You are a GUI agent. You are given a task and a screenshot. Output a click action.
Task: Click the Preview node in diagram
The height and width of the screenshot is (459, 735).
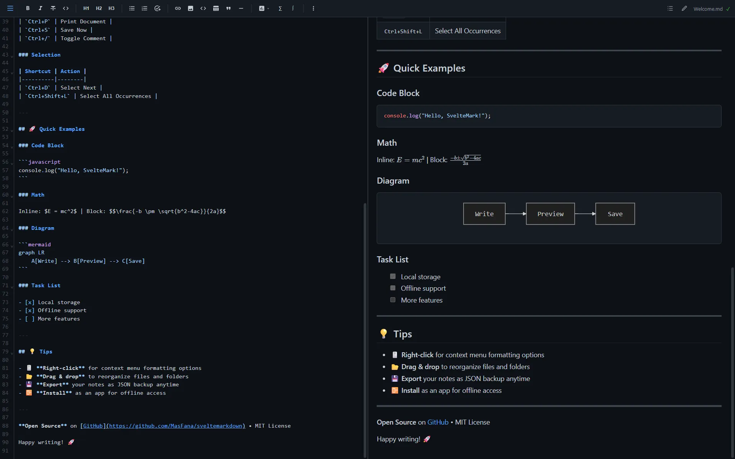(x=550, y=214)
